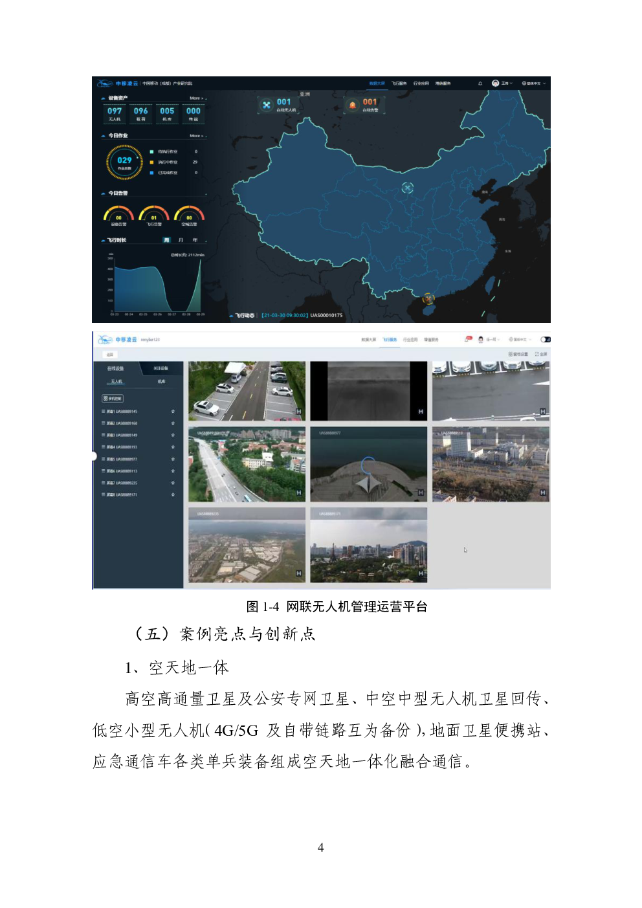
Task: Click the 飞行告警 gauge showing 01
Action: point(154,216)
